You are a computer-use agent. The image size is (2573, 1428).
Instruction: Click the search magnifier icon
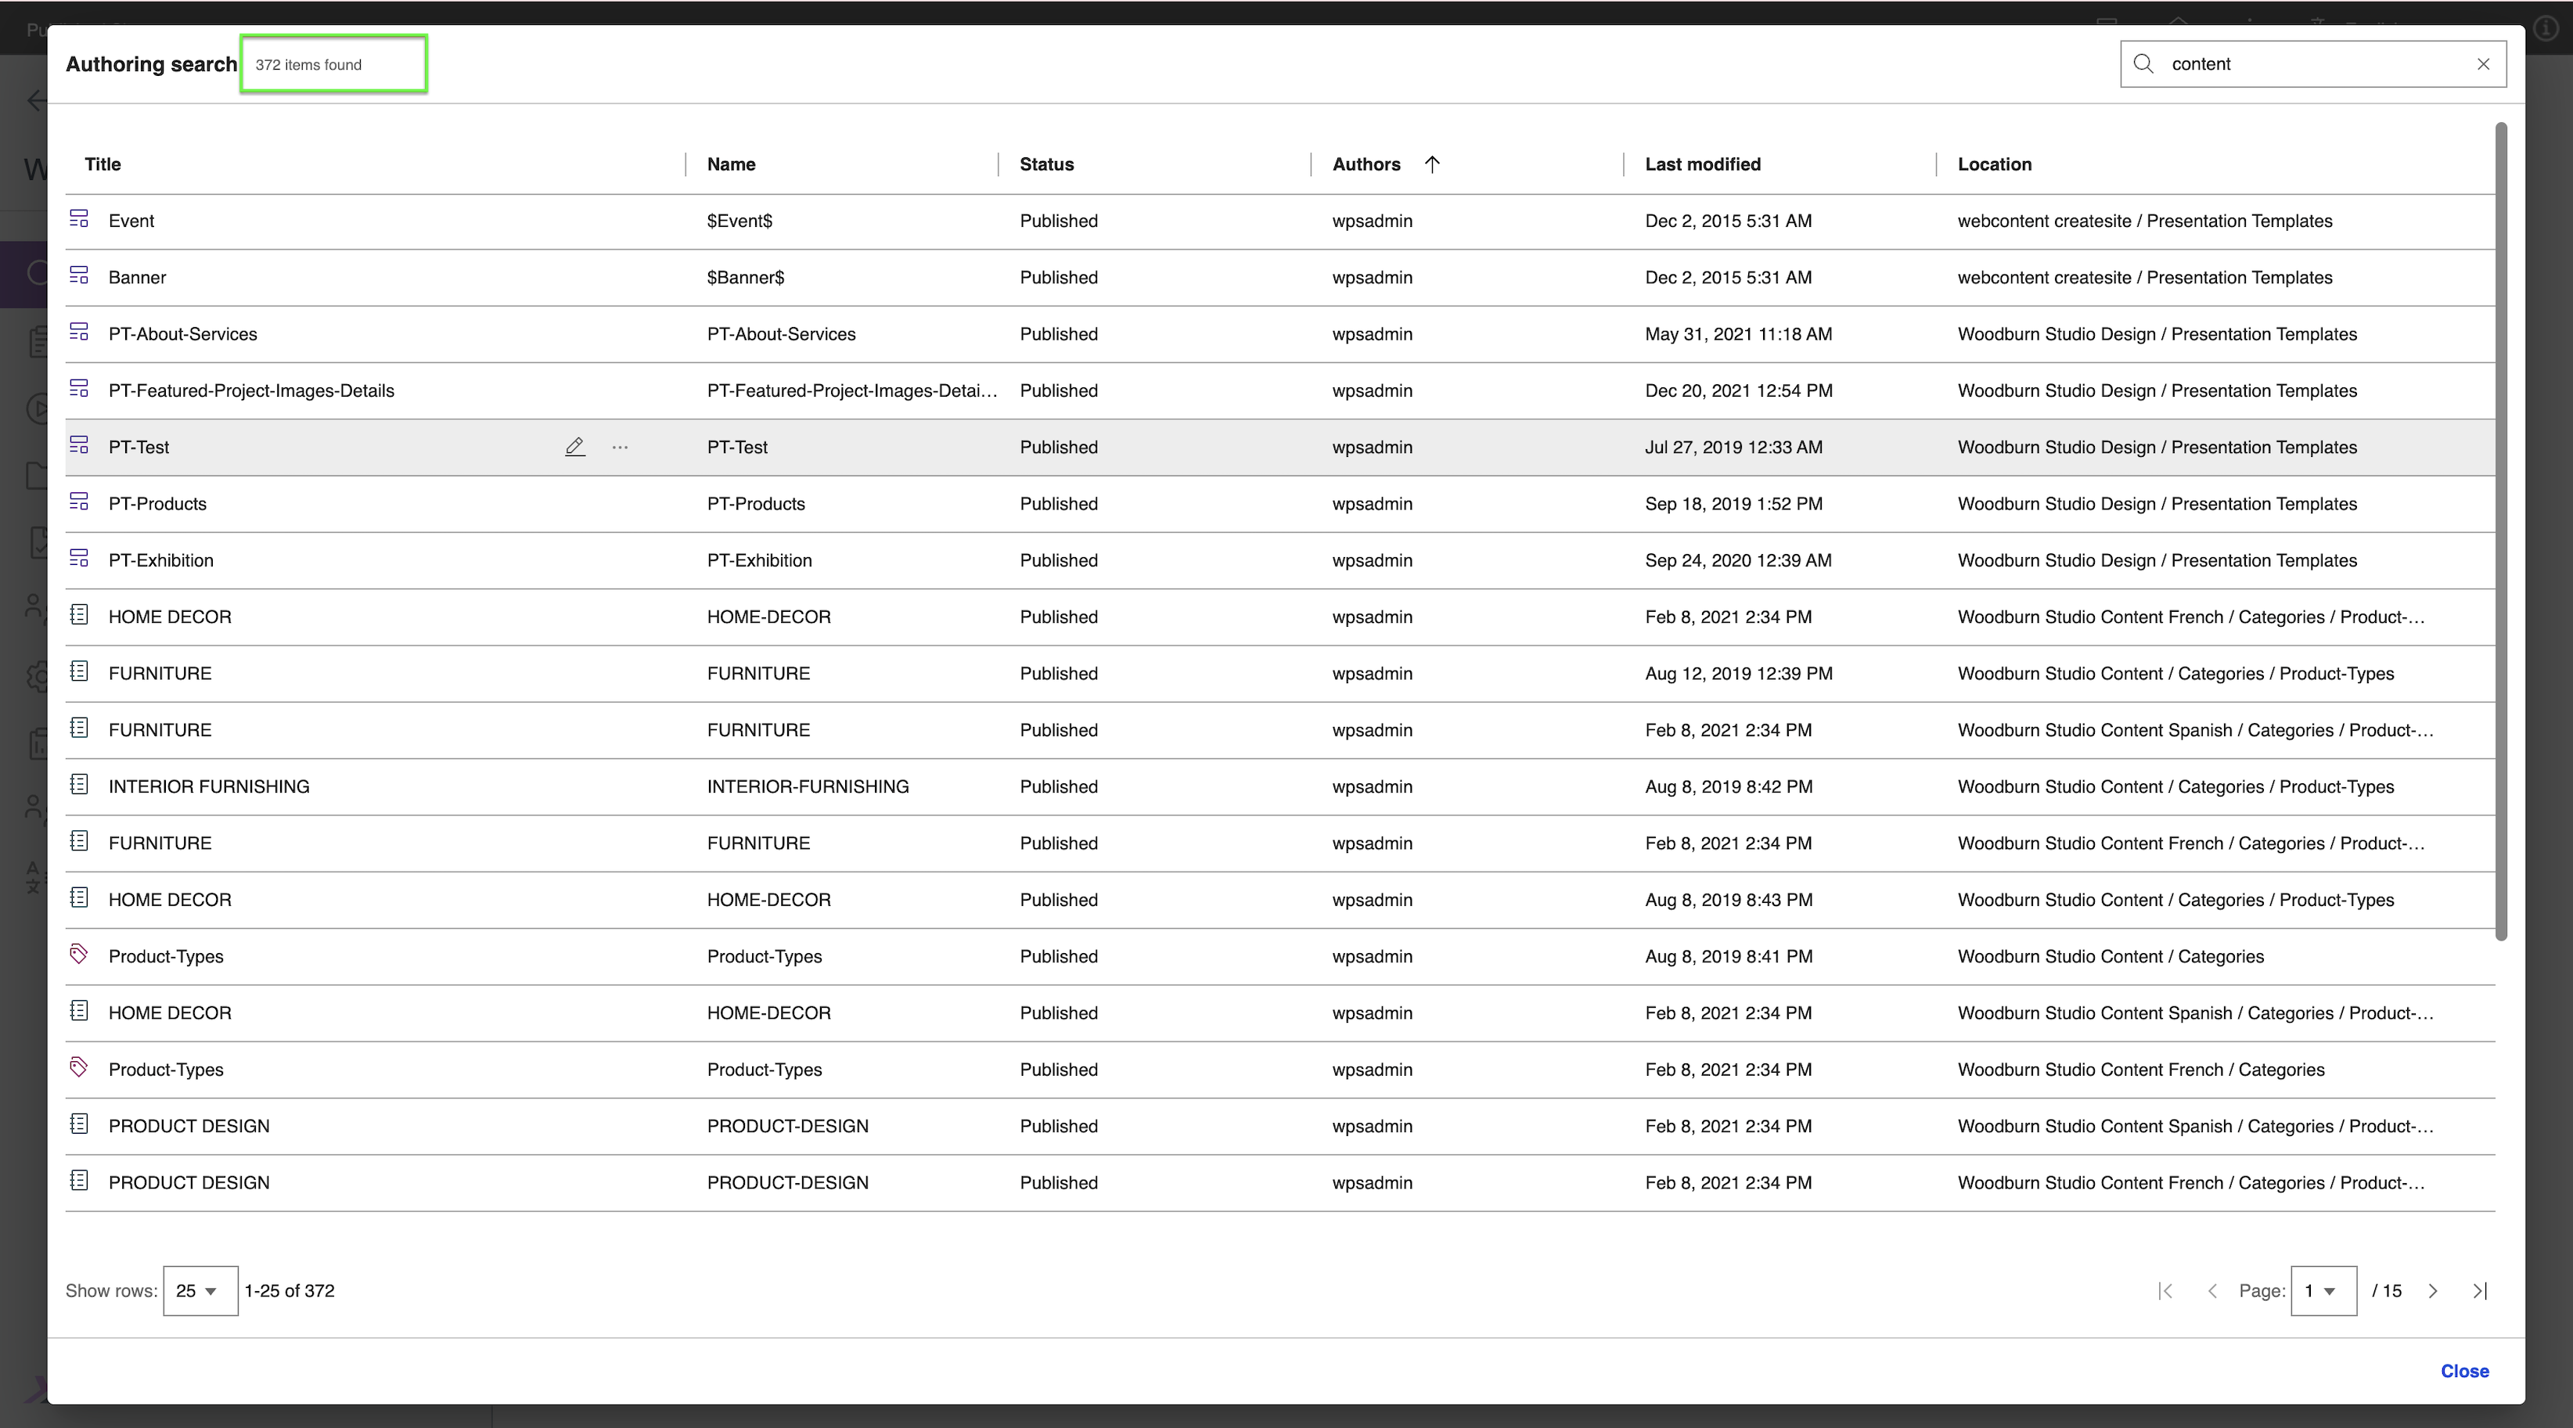pos(2143,64)
